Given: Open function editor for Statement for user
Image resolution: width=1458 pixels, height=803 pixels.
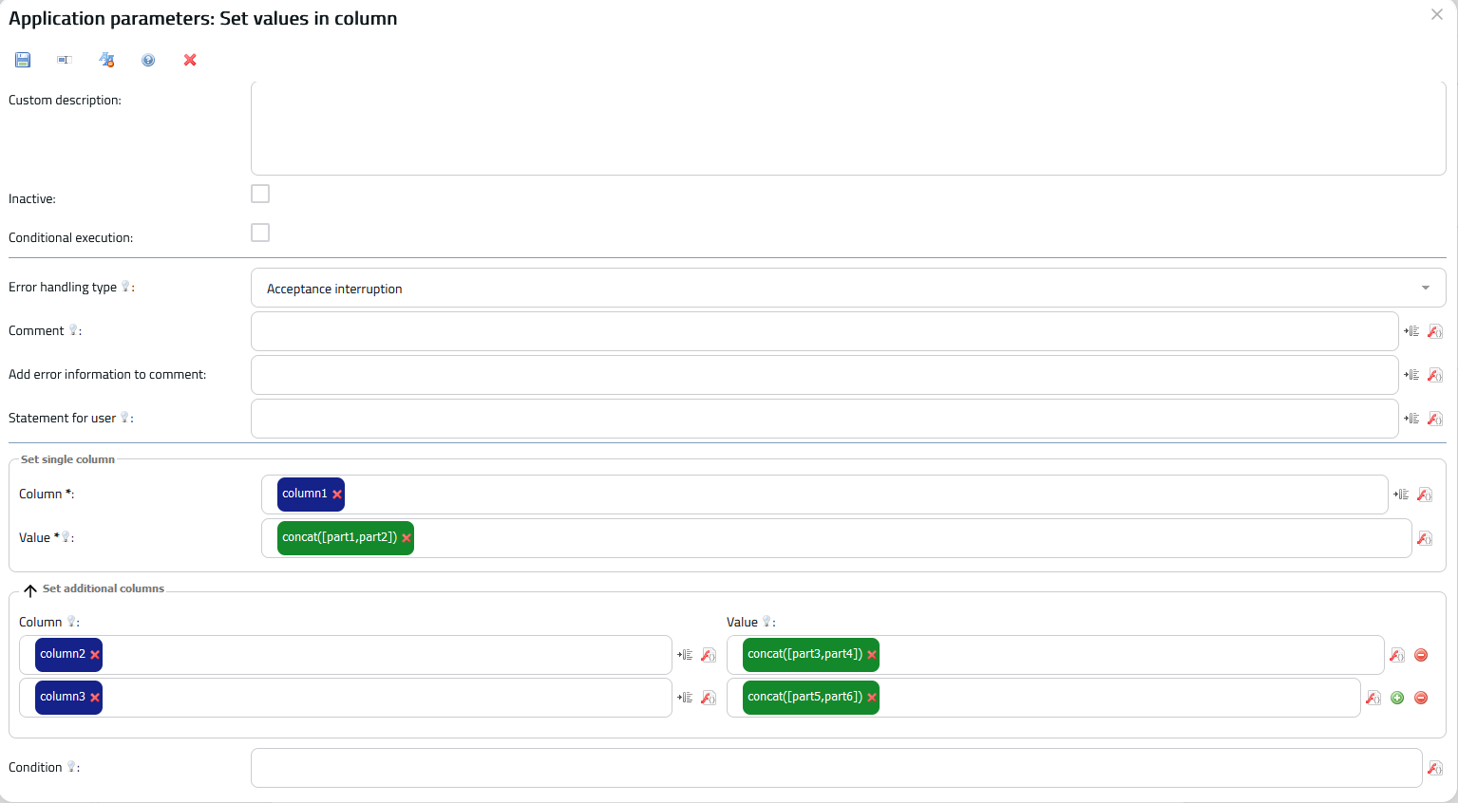Looking at the screenshot, I should 1435,419.
